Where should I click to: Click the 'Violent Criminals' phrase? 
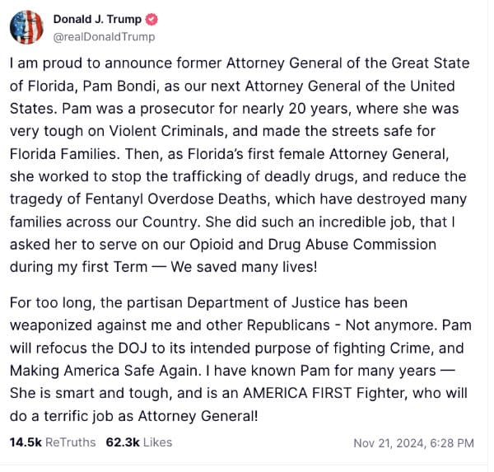tap(166, 131)
